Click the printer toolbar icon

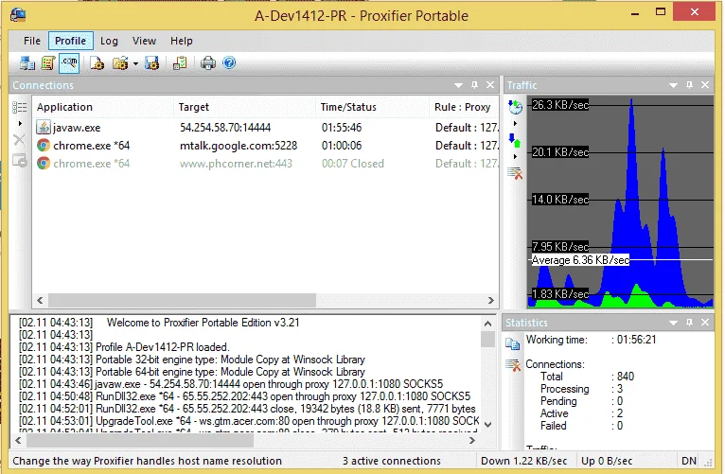[x=207, y=62]
